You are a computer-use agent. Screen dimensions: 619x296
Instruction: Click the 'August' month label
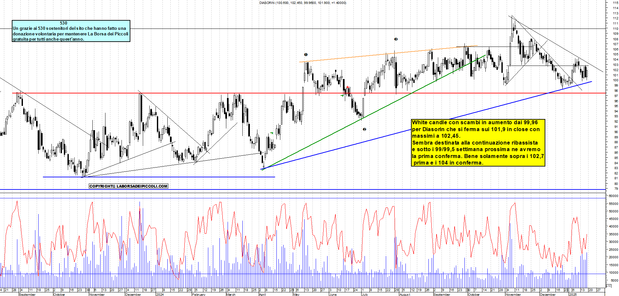pos(405,294)
